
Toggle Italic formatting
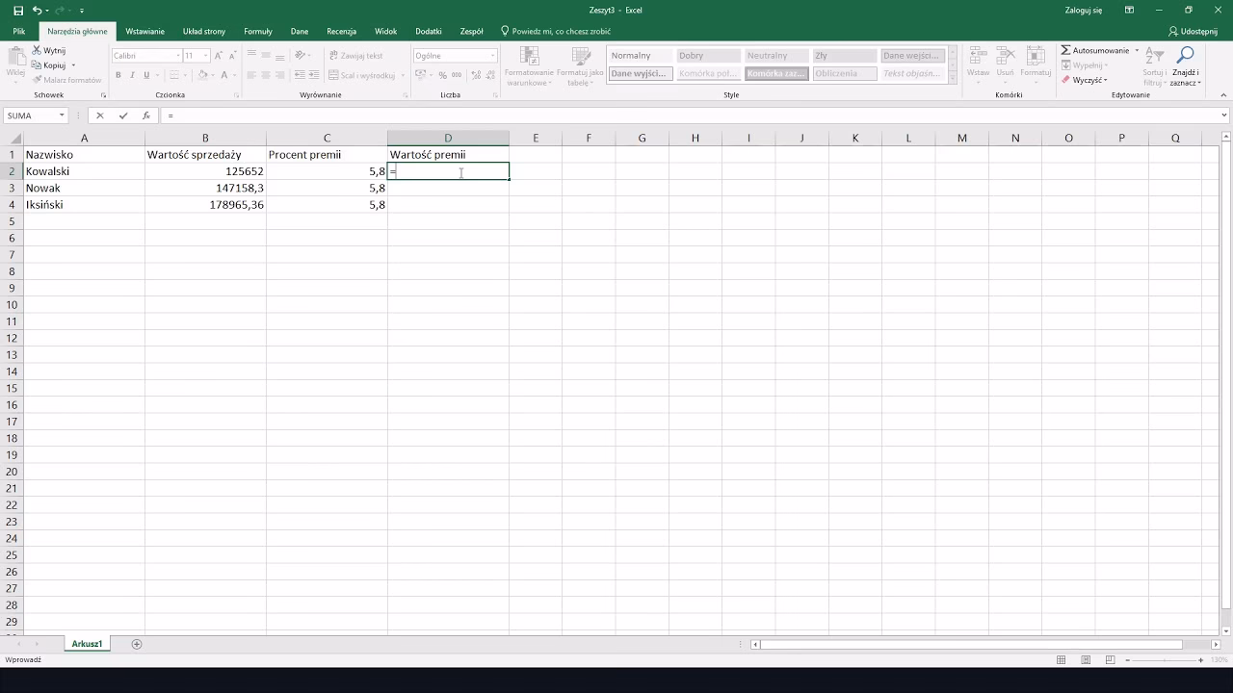point(133,75)
